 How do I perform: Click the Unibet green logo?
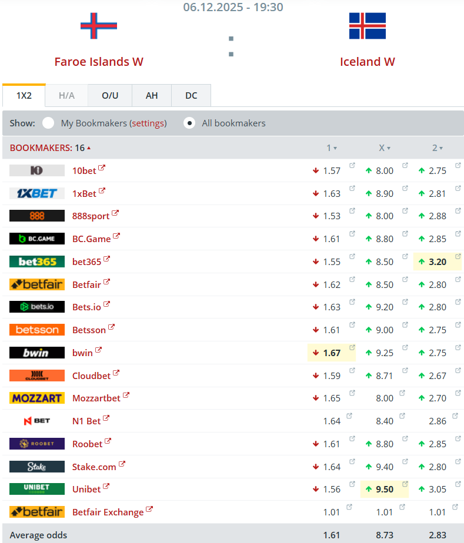point(37,489)
